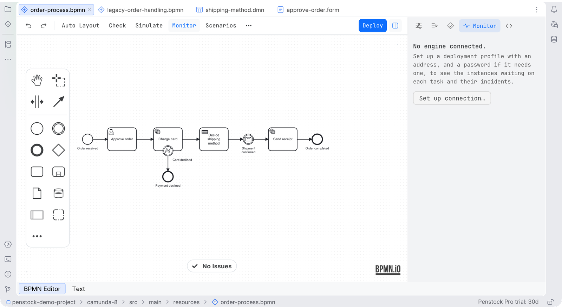Switch to the Text editor tab

pos(79,289)
